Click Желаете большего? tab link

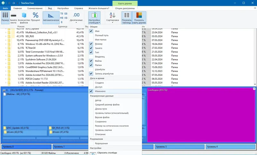pos(99,8)
